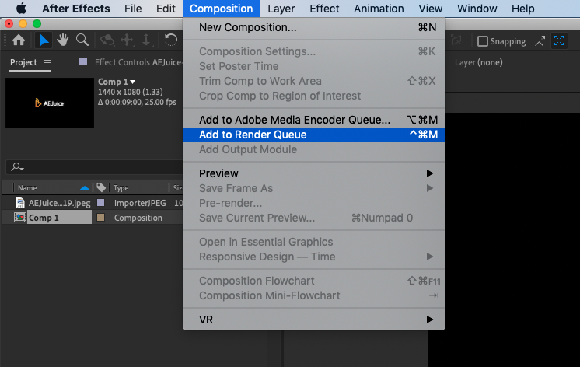Choose Add to Render Queue

[253, 135]
